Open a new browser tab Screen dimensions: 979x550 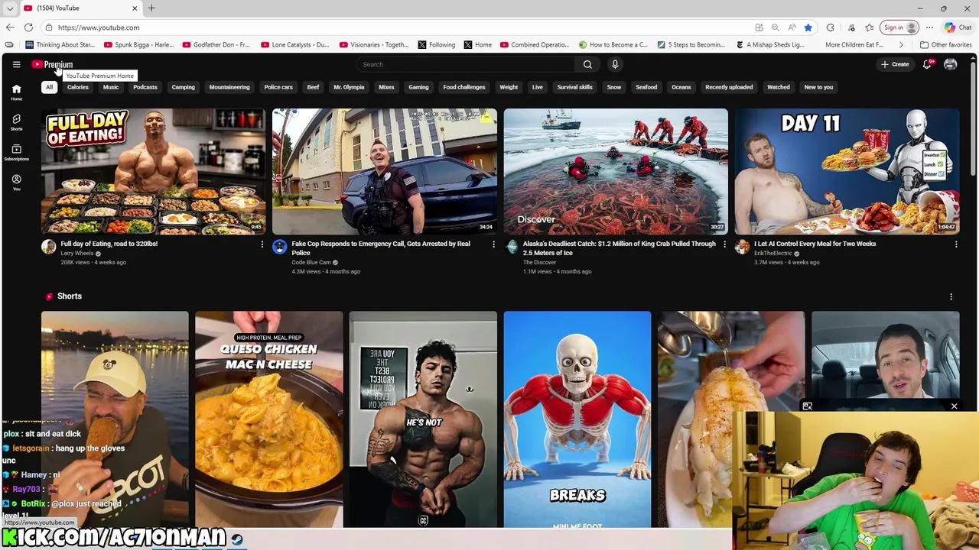pos(151,8)
